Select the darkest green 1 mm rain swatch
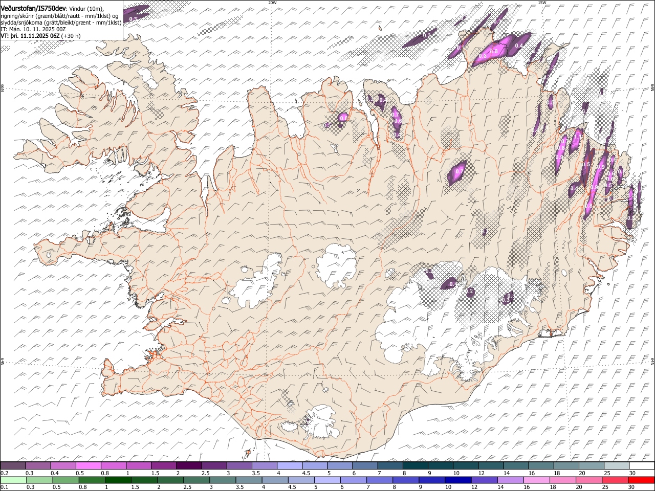This screenshot has height=491, width=655. (118, 480)
